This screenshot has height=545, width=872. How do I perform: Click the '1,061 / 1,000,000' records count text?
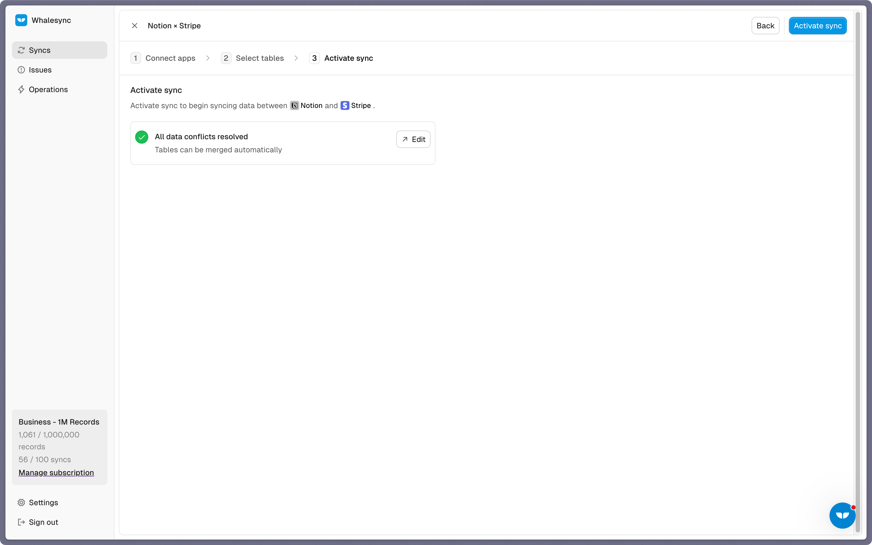point(49,435)
